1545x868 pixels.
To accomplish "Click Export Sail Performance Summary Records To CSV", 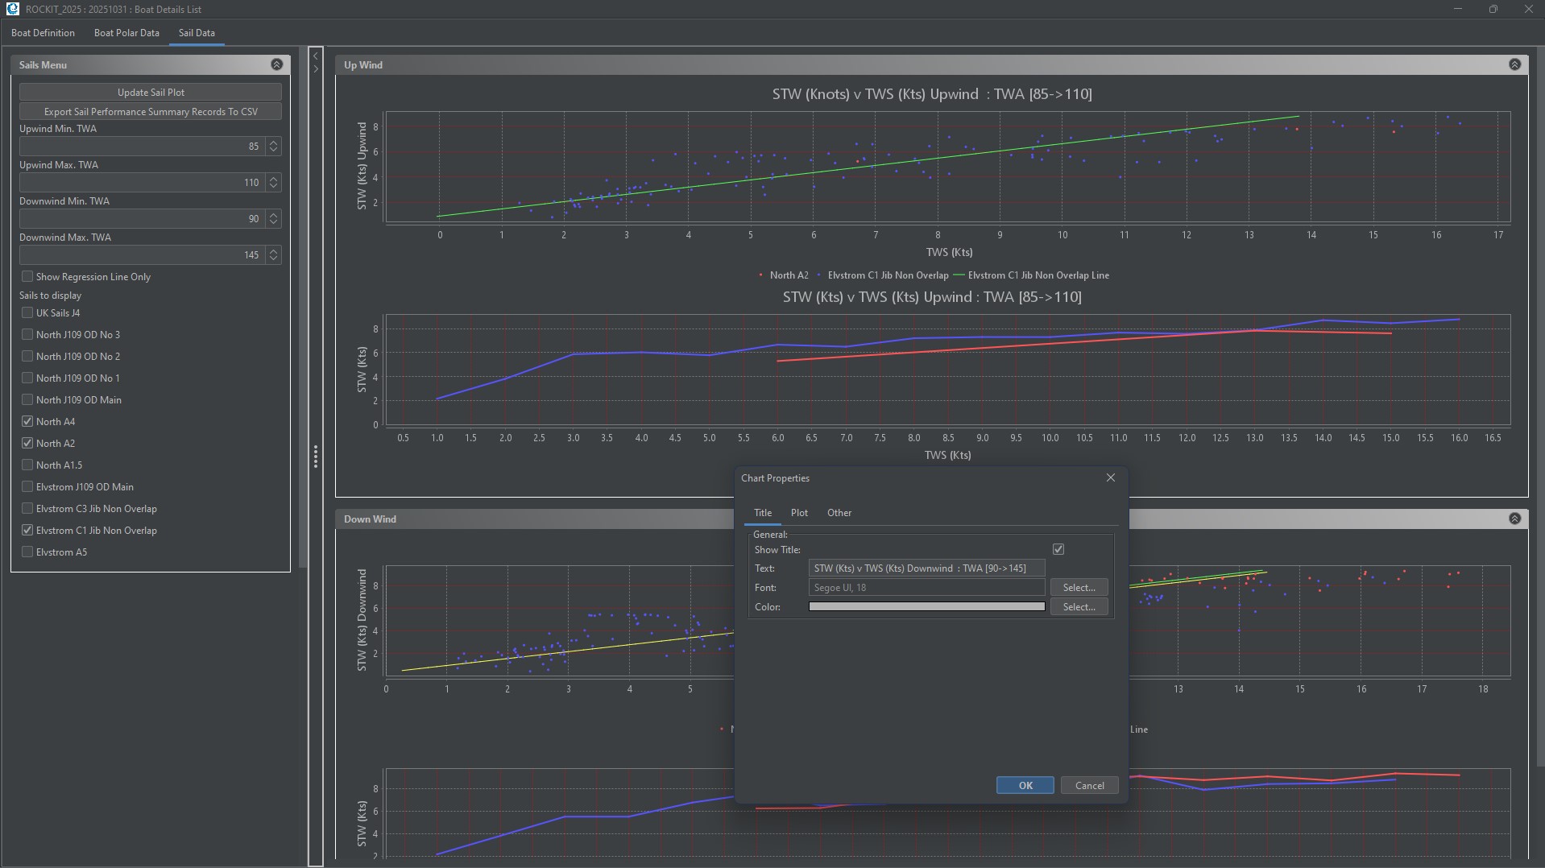I will [151, 112].
